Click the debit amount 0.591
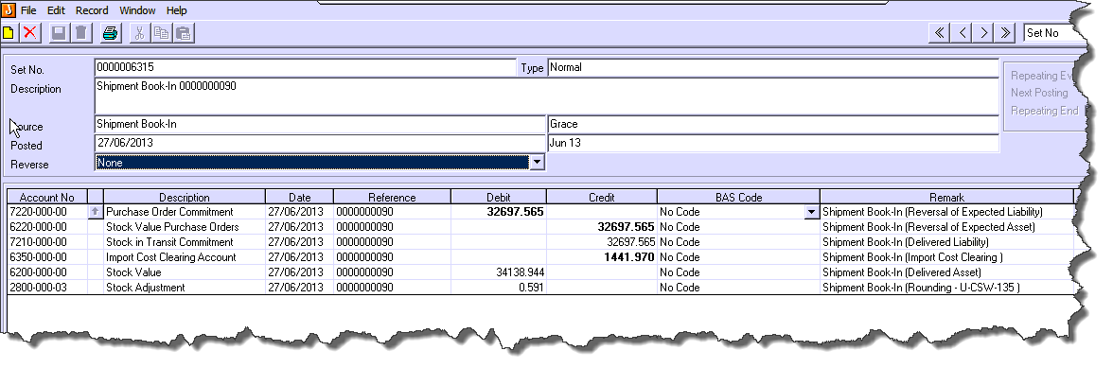This screenshot has height=368, width=1113. coord(498,288)
